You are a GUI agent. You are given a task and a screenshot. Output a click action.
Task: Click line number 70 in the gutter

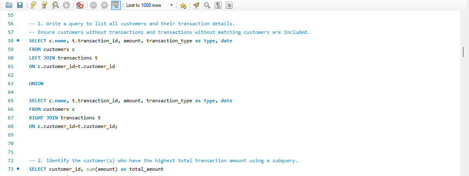pyautogui.click(x=10, y=143)
